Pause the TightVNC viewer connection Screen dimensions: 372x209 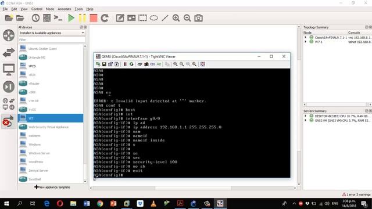coord(125,64)
